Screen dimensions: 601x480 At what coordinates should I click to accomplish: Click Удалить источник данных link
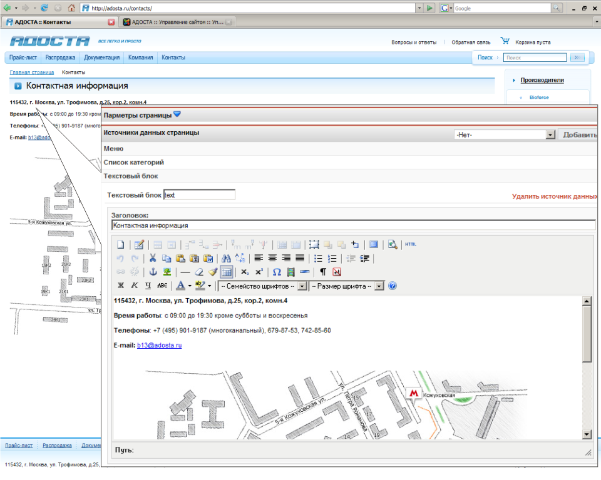pos(555,196)
